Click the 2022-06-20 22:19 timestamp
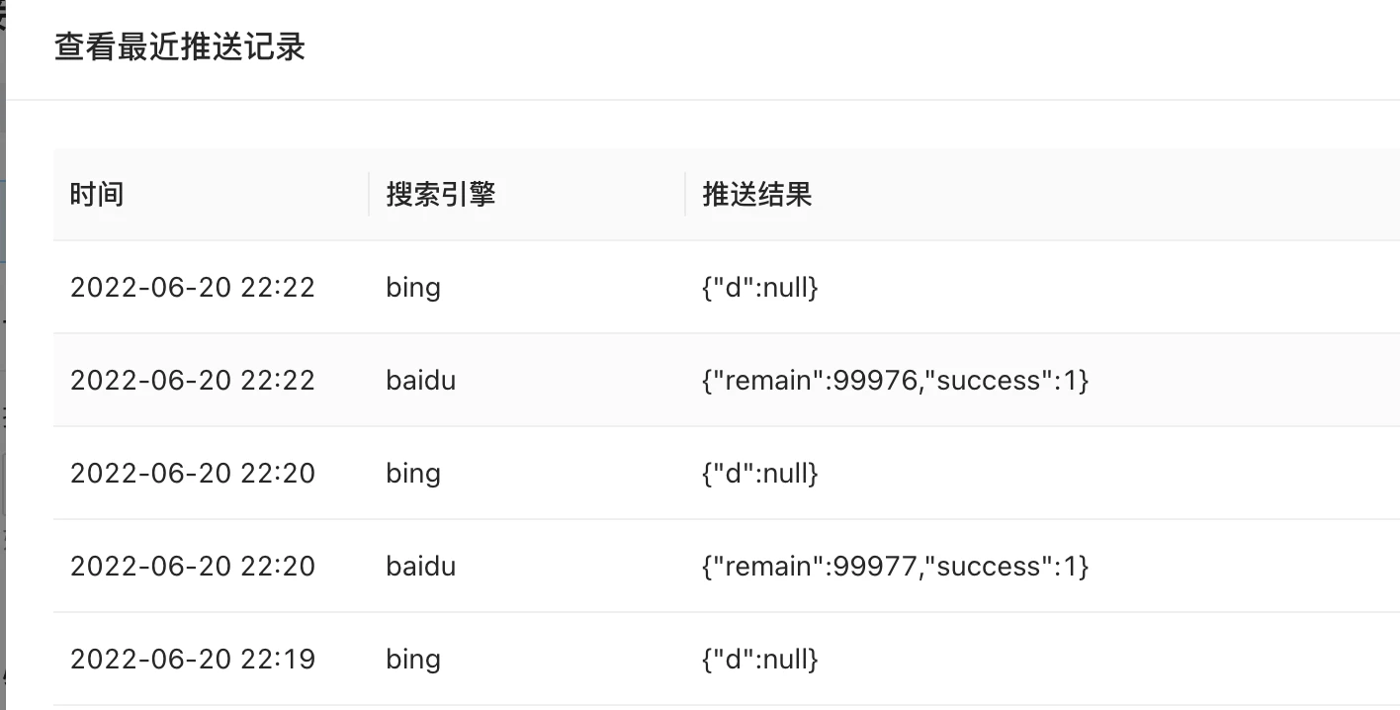Image resolution: width=1400 pixels, height=710 pixels. point(192,660)
